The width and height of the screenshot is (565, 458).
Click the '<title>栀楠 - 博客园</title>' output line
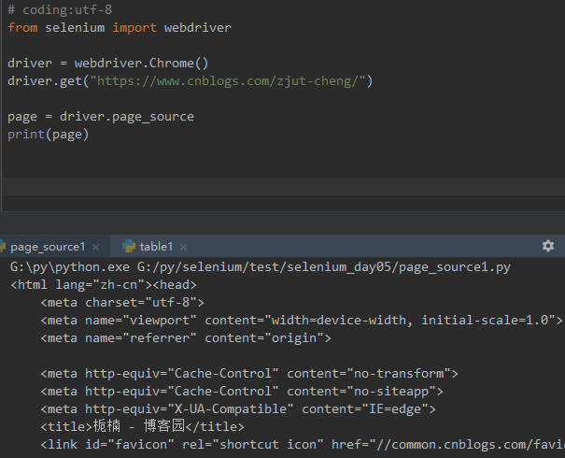[x=142, y=426]
